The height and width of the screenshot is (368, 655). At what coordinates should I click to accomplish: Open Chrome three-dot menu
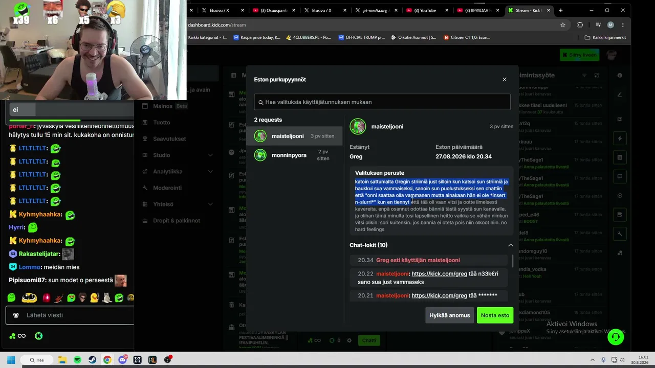(623, 25)
